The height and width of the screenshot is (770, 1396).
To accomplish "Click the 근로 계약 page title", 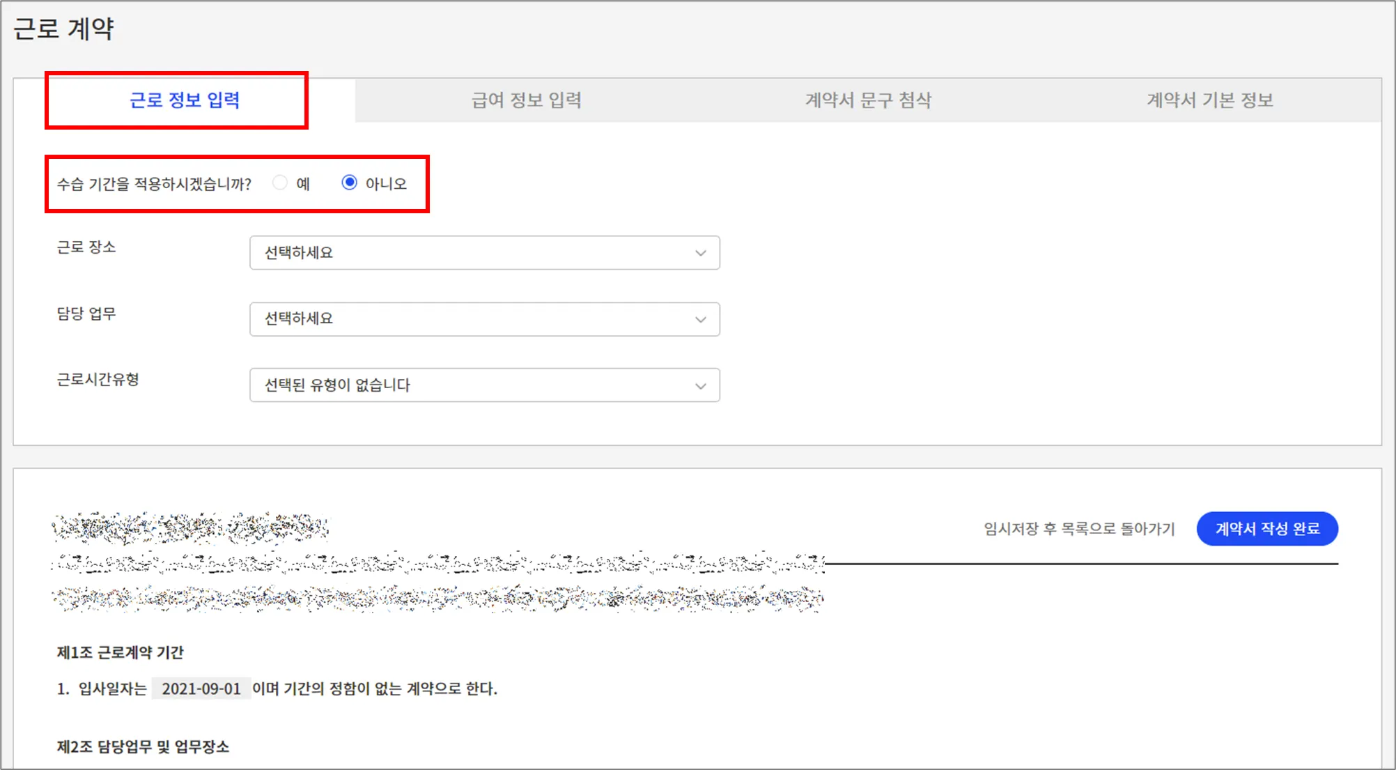I will [63, 29].
